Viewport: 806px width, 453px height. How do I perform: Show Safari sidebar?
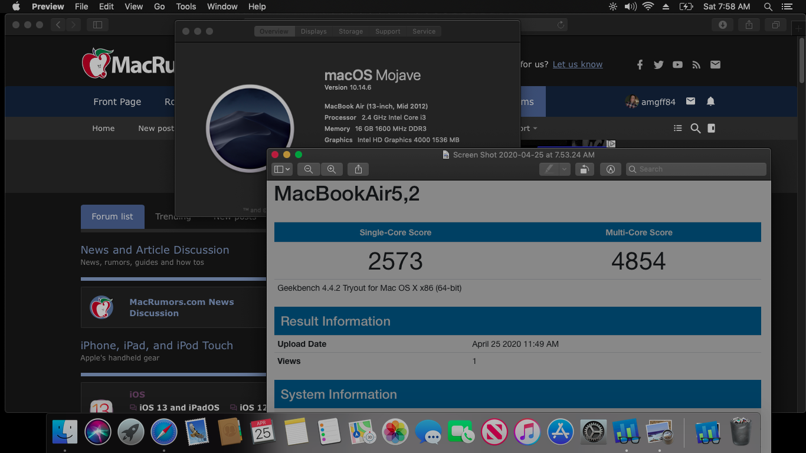[98, 25]
